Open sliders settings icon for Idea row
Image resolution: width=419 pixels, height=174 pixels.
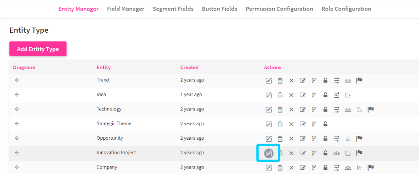336,95
